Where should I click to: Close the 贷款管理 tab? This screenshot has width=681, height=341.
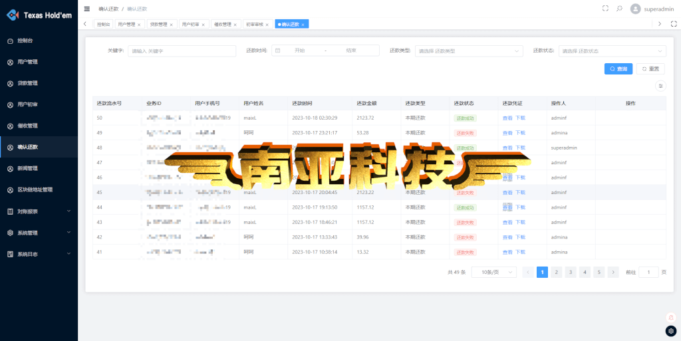[171, 25]
